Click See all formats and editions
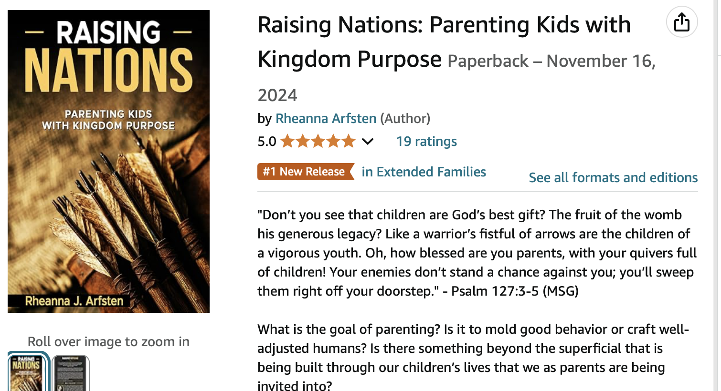This screenshot has width=721, height=391. (613, 177)
